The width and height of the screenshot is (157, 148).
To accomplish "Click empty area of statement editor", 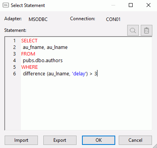I will (x=86, y=104).
